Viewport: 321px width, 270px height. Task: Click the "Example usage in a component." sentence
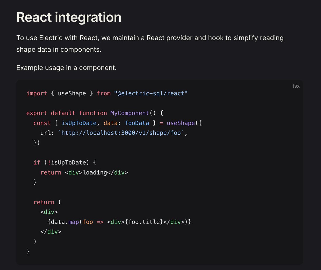66,68
